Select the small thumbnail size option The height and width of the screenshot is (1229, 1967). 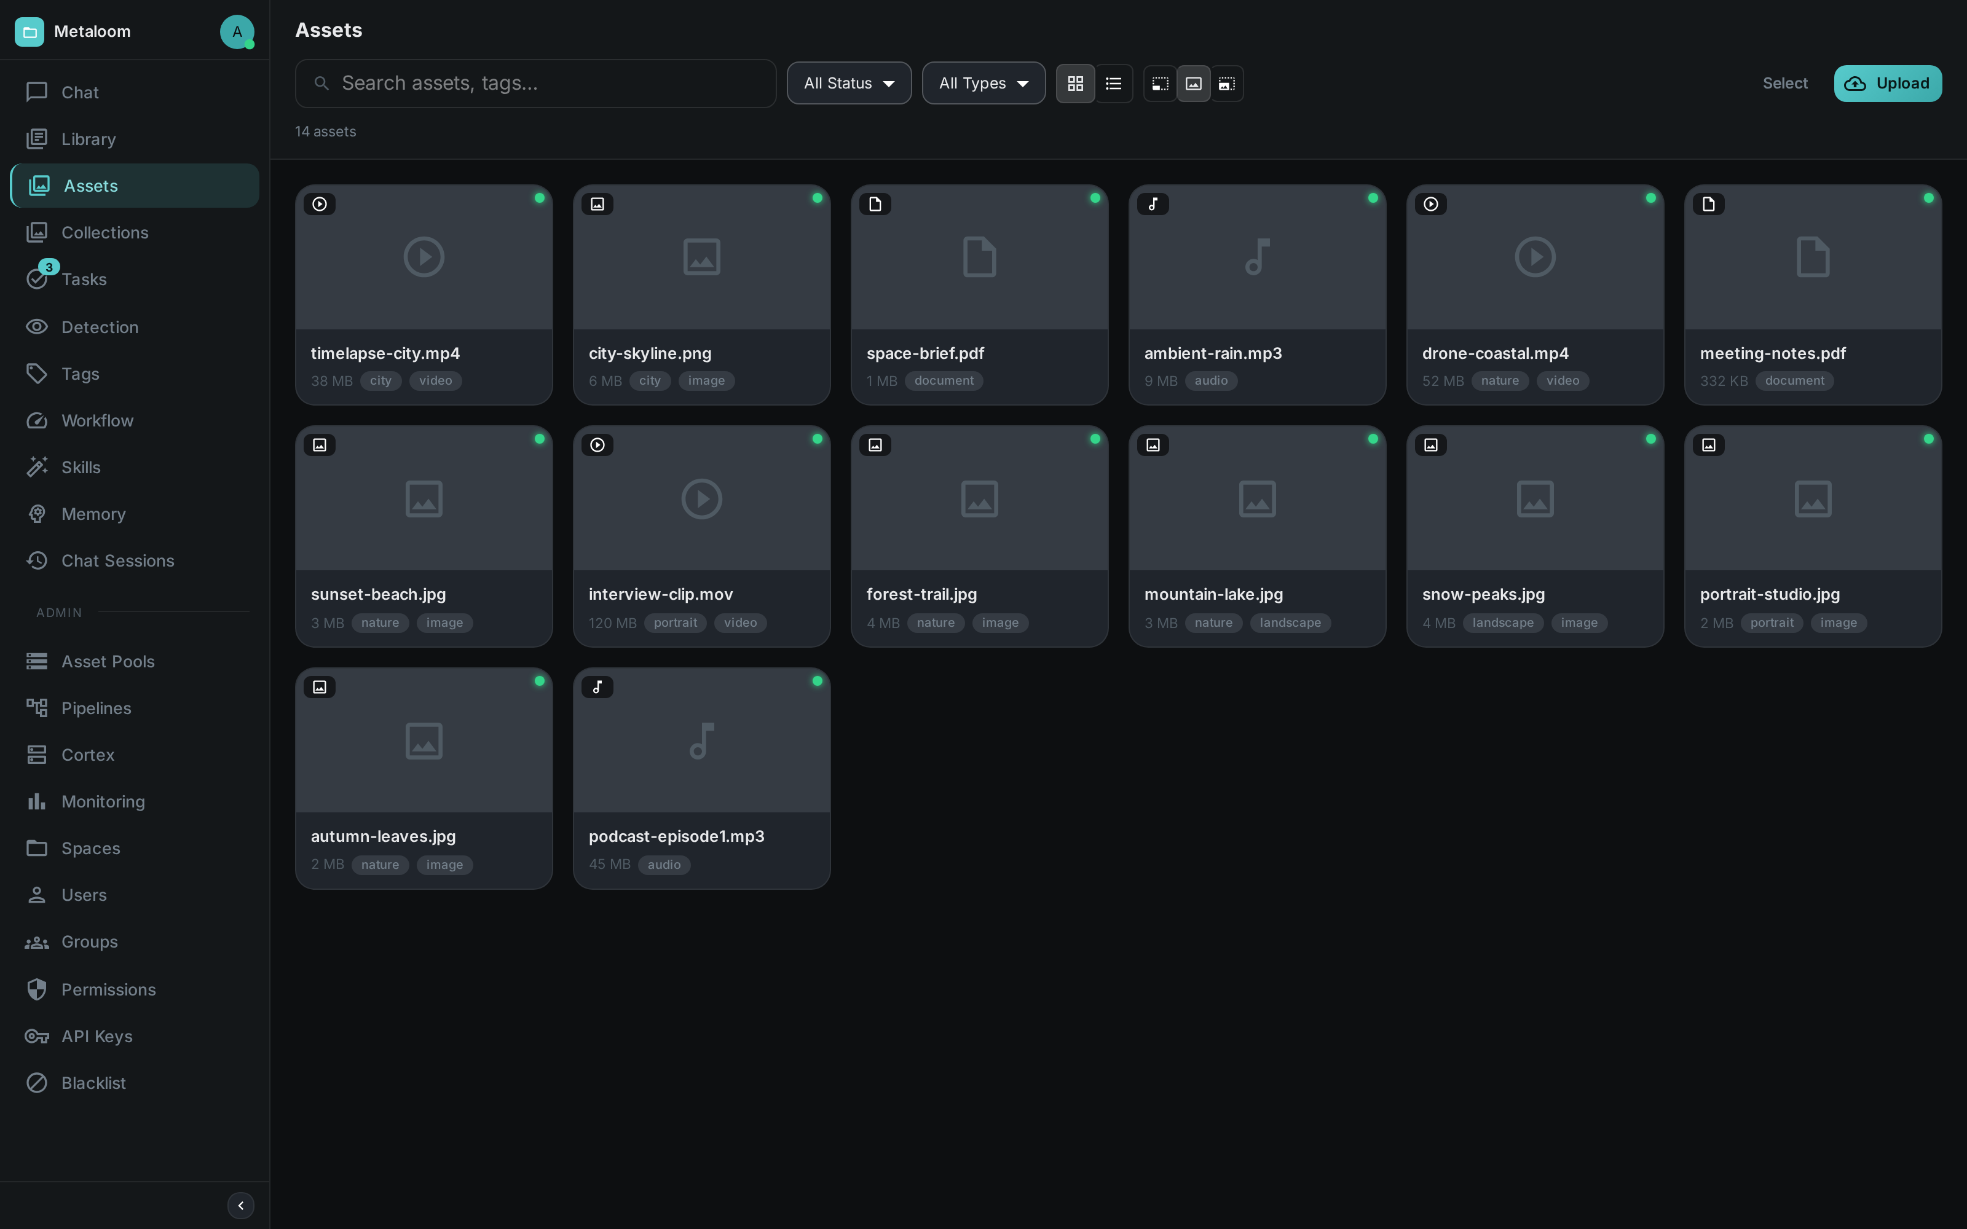point(1160,84)
